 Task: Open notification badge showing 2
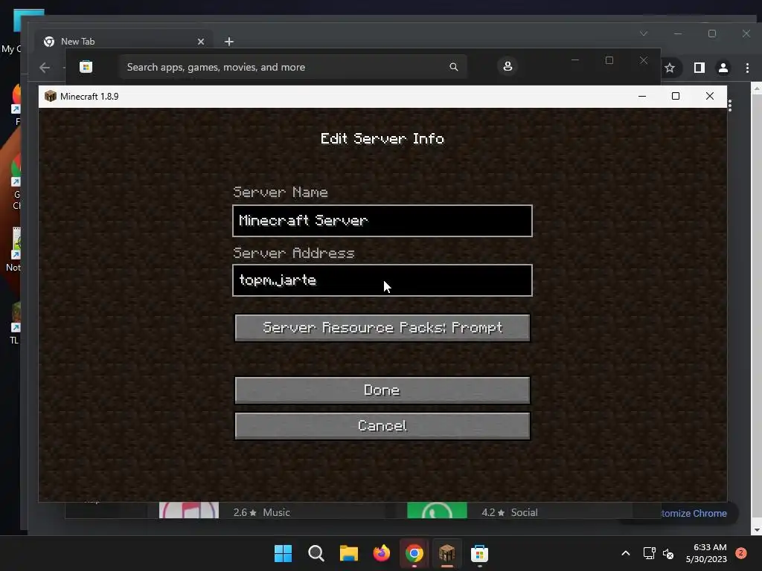[741, 552]
